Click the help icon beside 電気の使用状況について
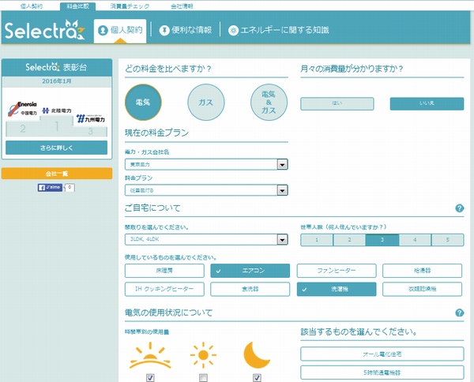 459,313
